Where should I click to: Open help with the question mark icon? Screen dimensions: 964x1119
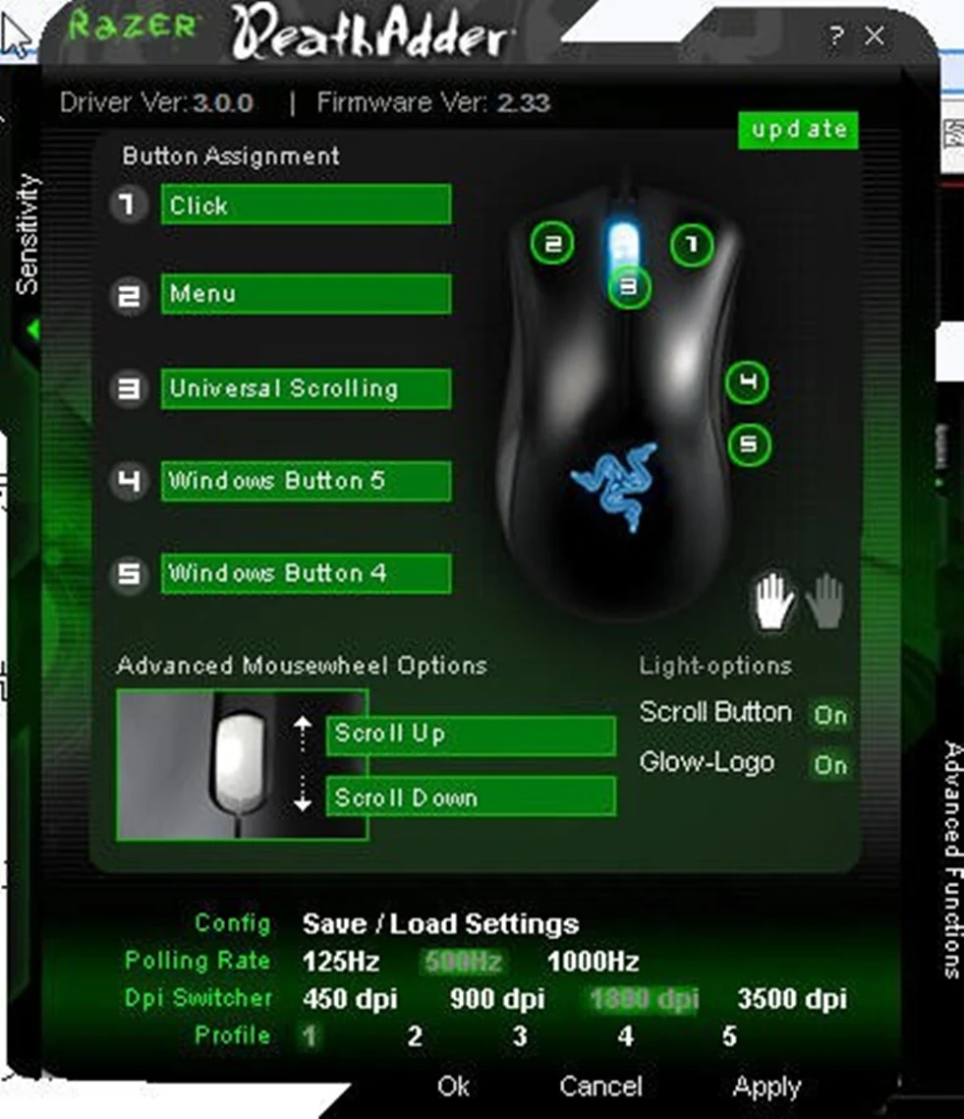[836, 35]
